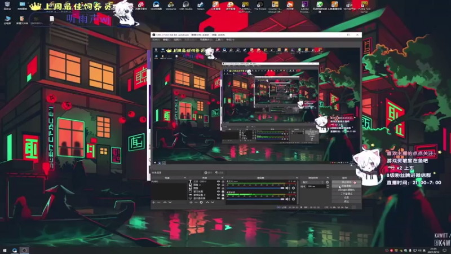Image resolution: width=451 pixels, height=254 pixels.
Task: Open the 视图(V) menu in OBS
Action: (177, 40)
